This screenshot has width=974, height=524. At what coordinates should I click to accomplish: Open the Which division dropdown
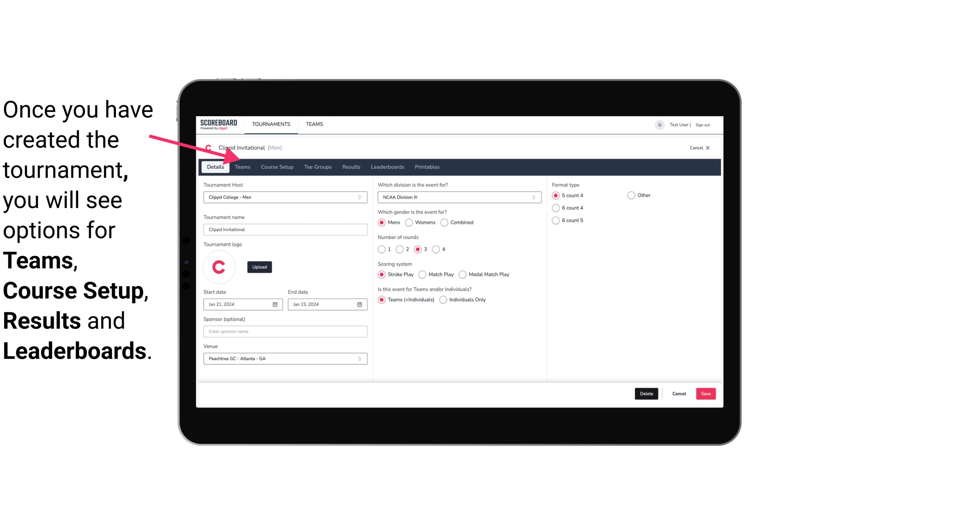[457, 197]
